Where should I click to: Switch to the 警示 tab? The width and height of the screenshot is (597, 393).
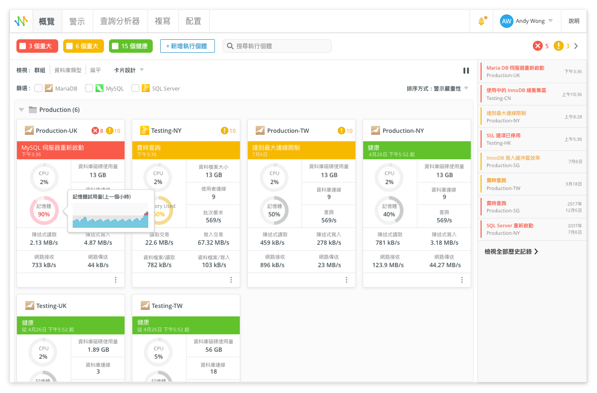click(77, 21)
